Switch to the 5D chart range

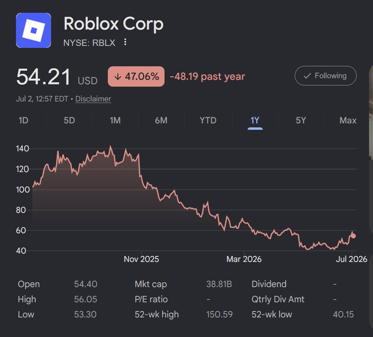(x=69, y=120)
